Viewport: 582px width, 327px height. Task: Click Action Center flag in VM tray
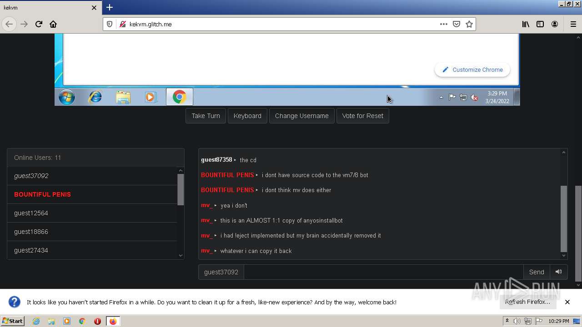(452, 97)
